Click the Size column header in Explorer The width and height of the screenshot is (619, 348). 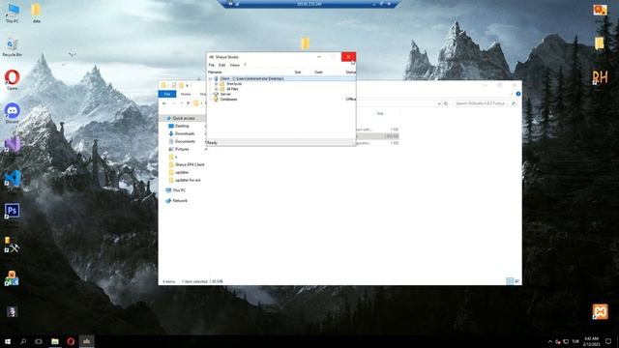click(x=380, y=114)
